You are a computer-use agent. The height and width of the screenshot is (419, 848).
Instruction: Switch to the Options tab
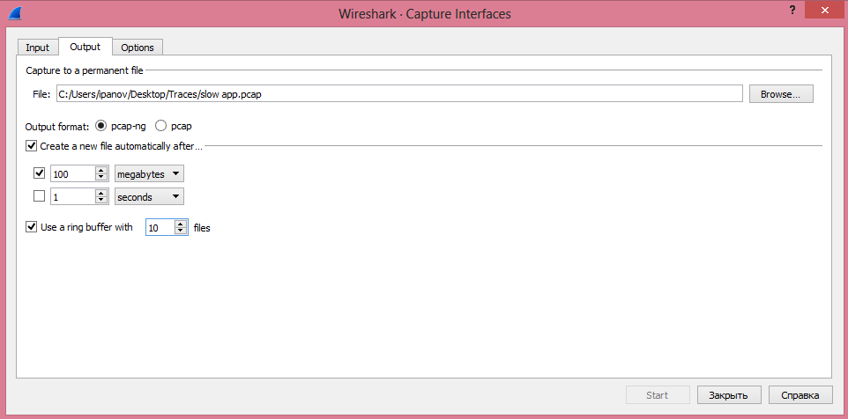click(x=138, y=47)
